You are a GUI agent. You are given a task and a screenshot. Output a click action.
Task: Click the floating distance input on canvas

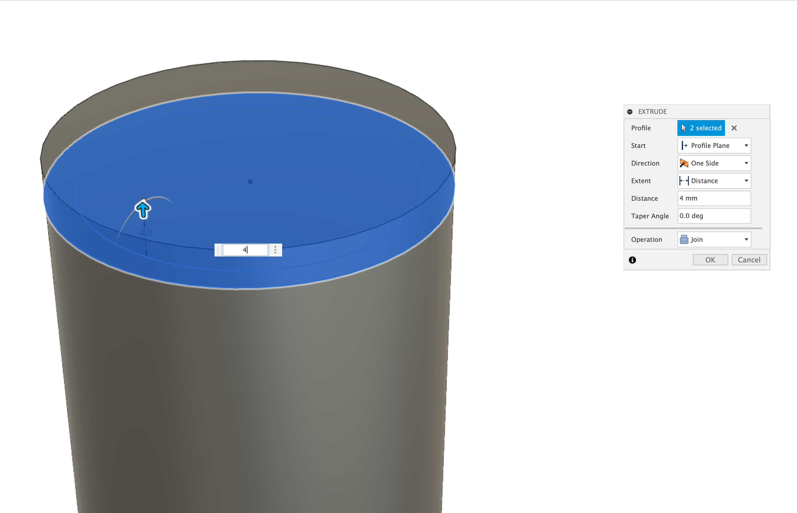coord(245,250)
